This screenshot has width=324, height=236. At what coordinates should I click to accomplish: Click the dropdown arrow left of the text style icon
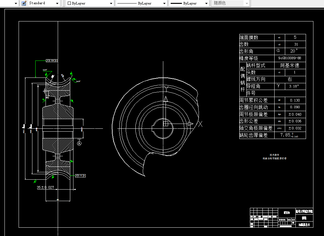16,4
